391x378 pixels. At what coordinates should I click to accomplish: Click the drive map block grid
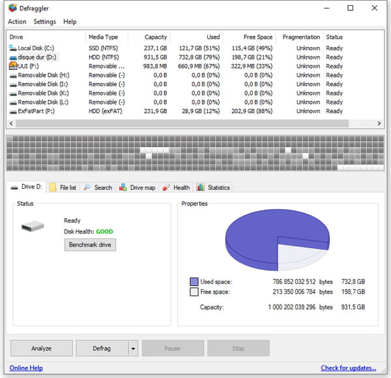click(195, 153)
